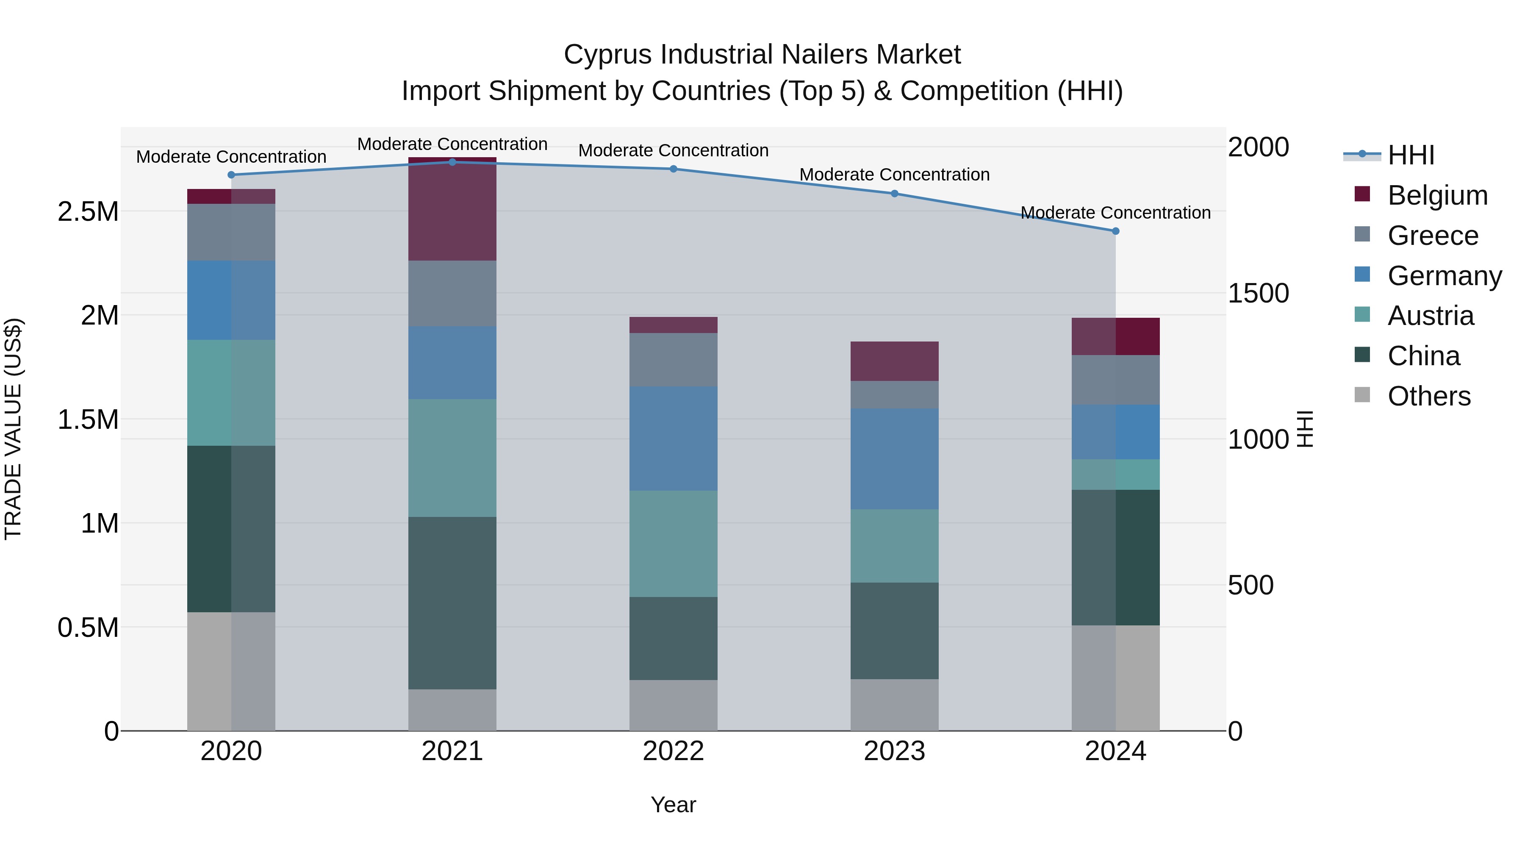Click the 2022 China bar segment
The image size is (1525, 858).
(673, 639)
